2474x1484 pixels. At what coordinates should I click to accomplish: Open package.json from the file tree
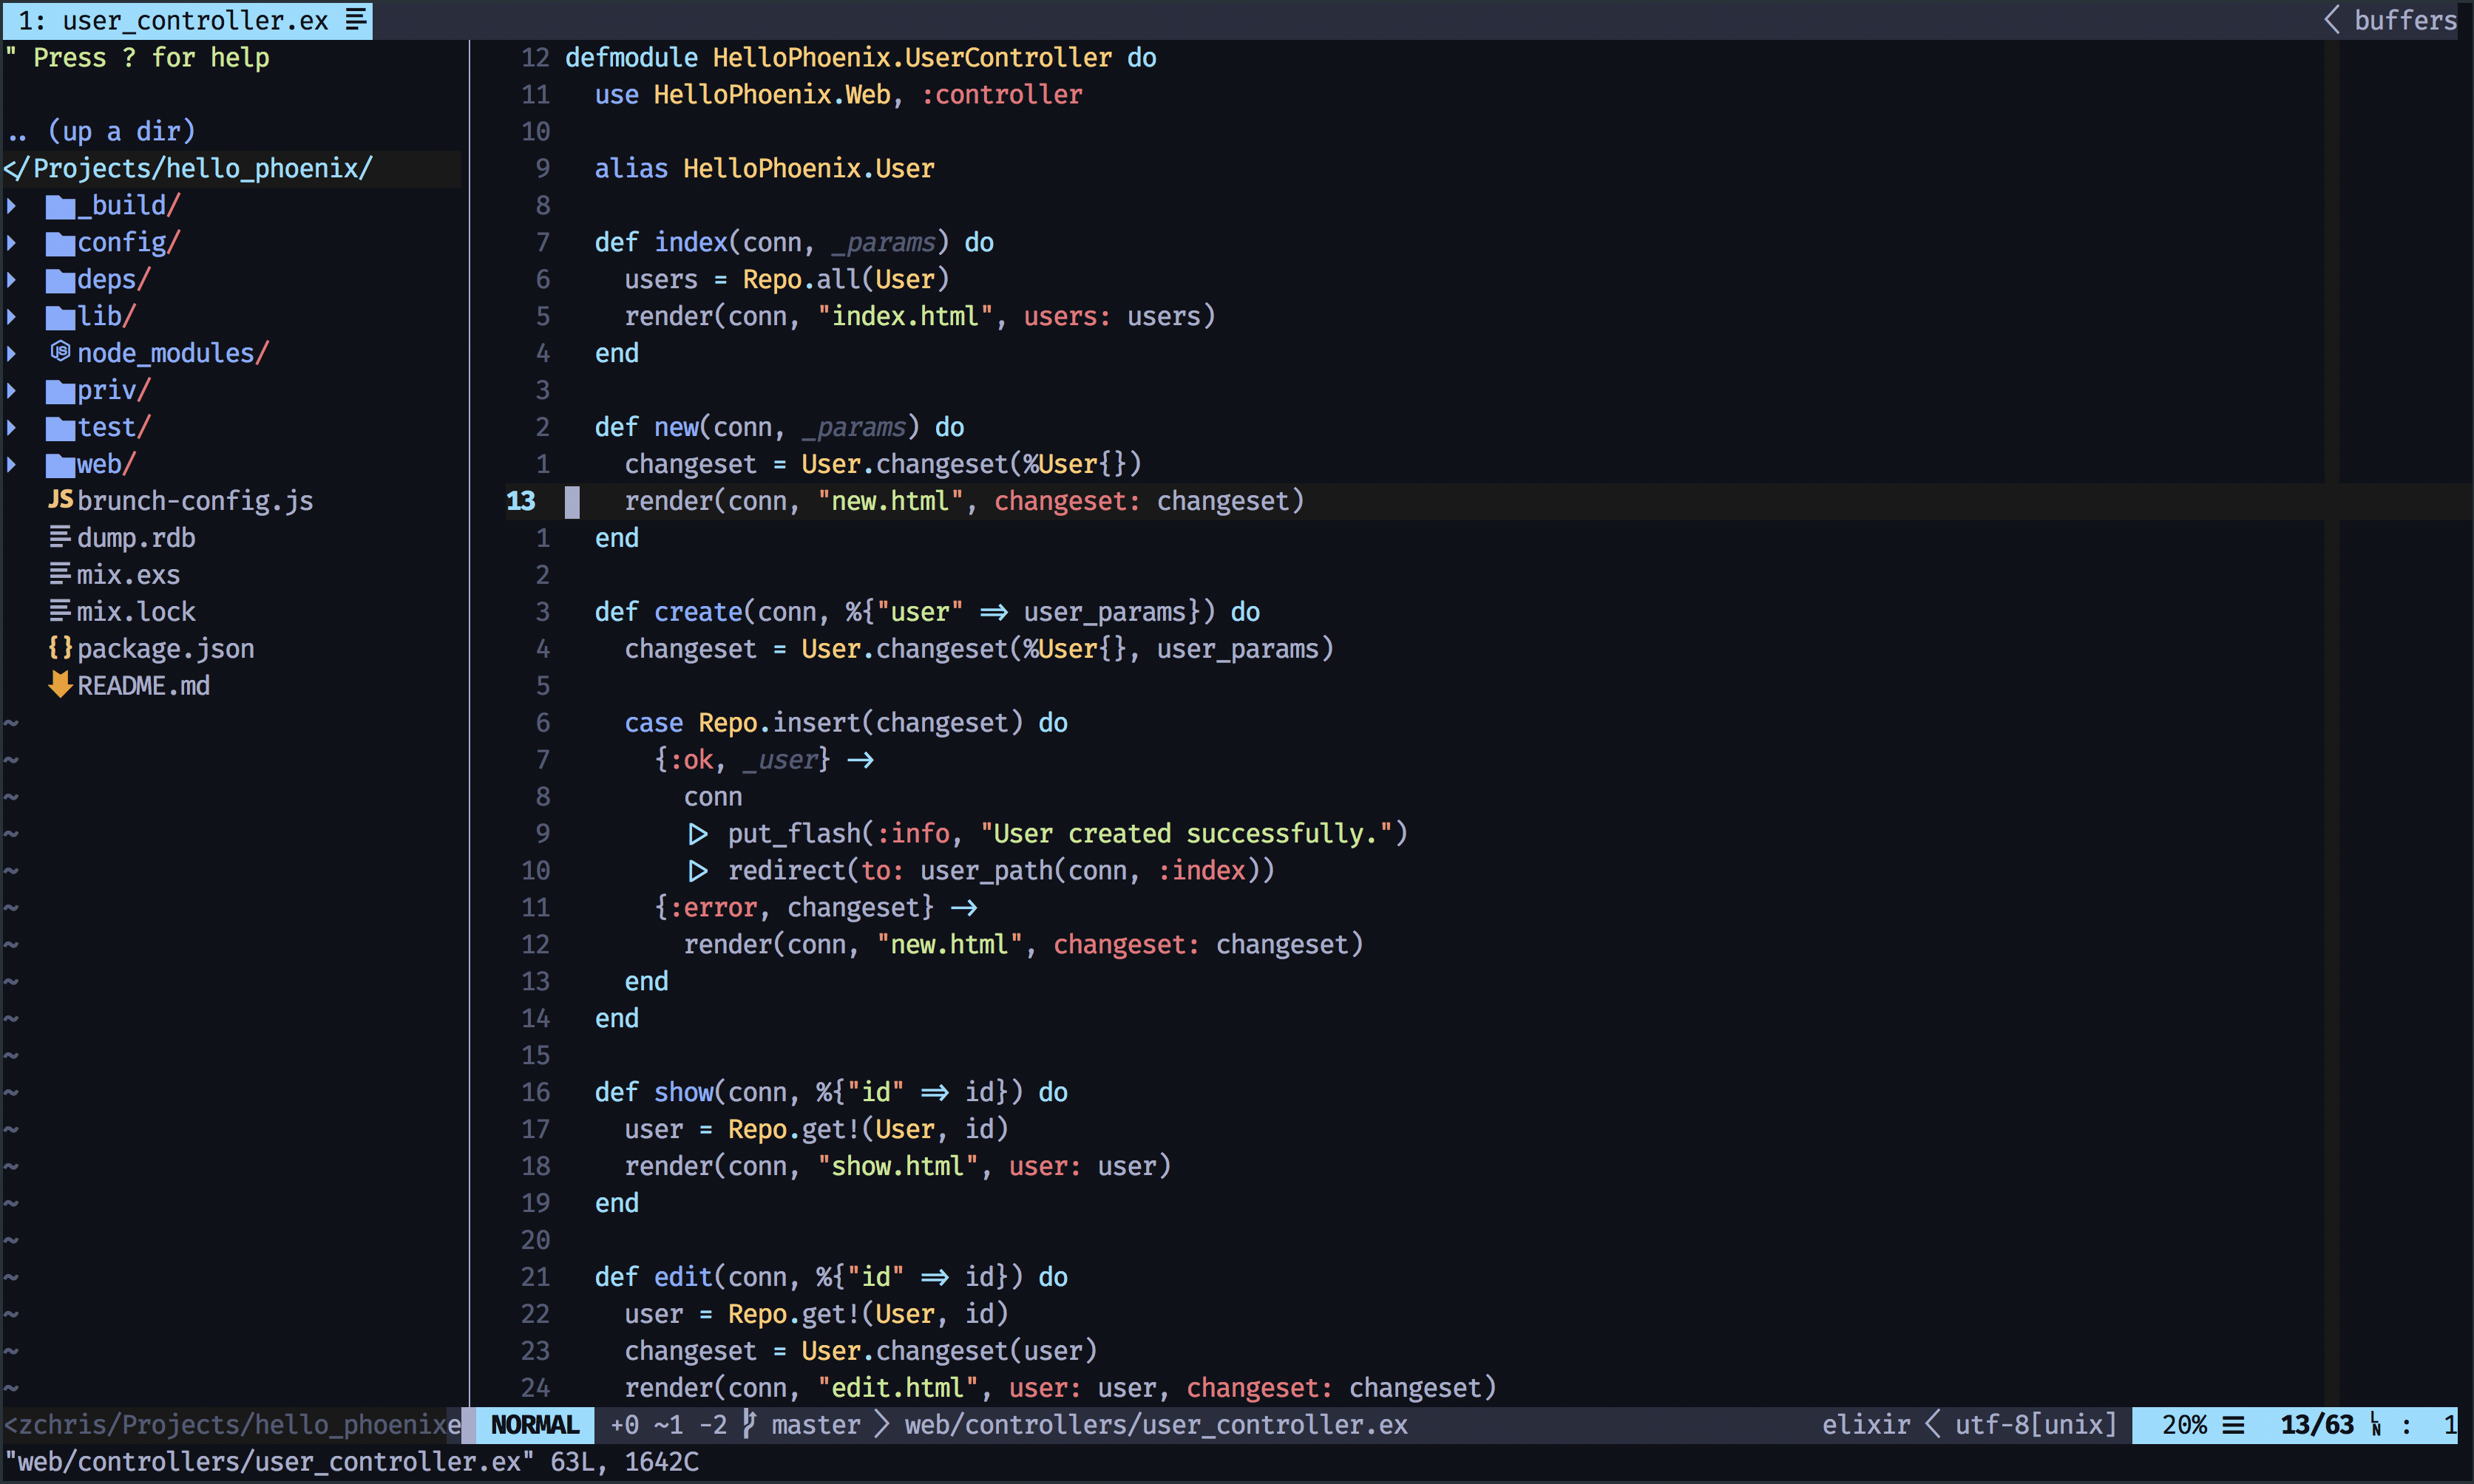[x=165, y=649]
